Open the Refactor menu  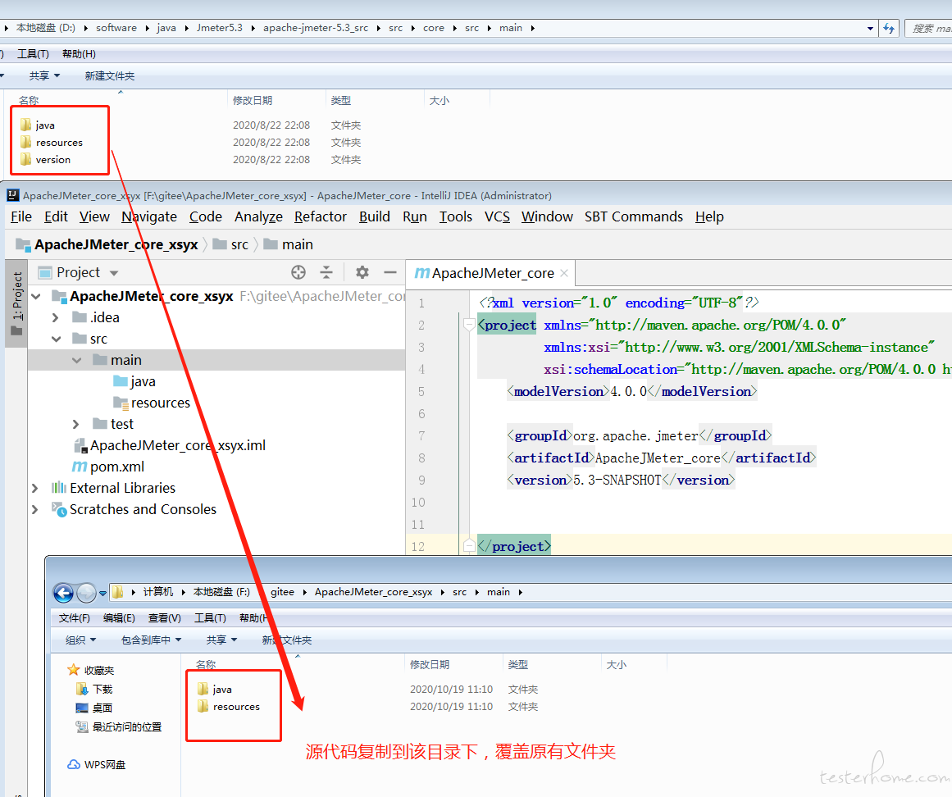(x=321, y=216)
